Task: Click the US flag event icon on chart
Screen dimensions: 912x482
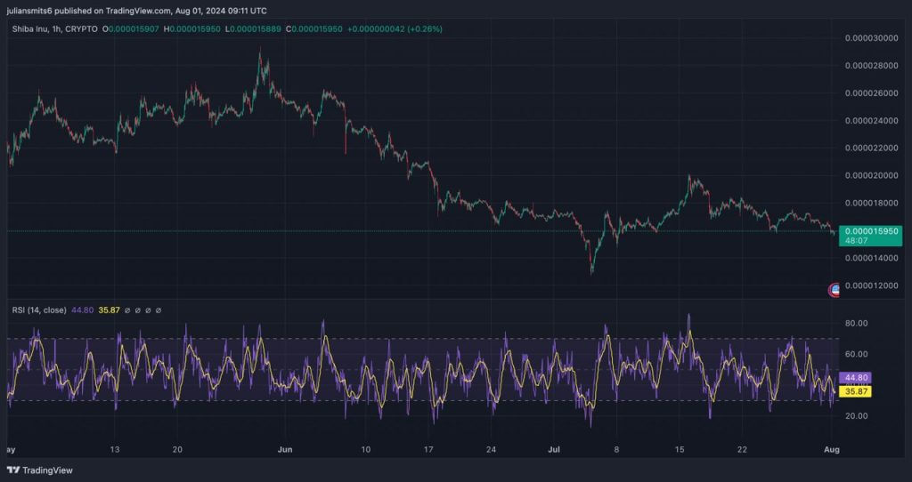Action: (834, 290)
